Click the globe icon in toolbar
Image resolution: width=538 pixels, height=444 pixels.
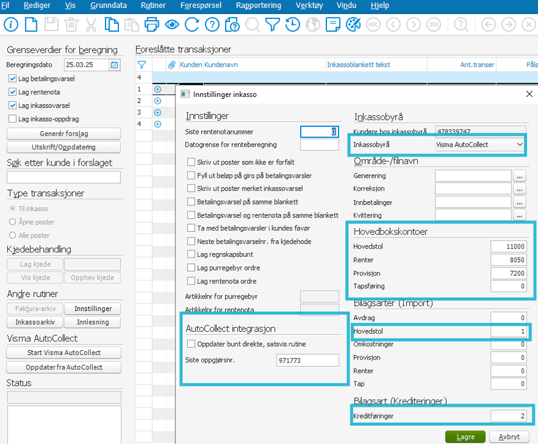click(x=313, y=25)
